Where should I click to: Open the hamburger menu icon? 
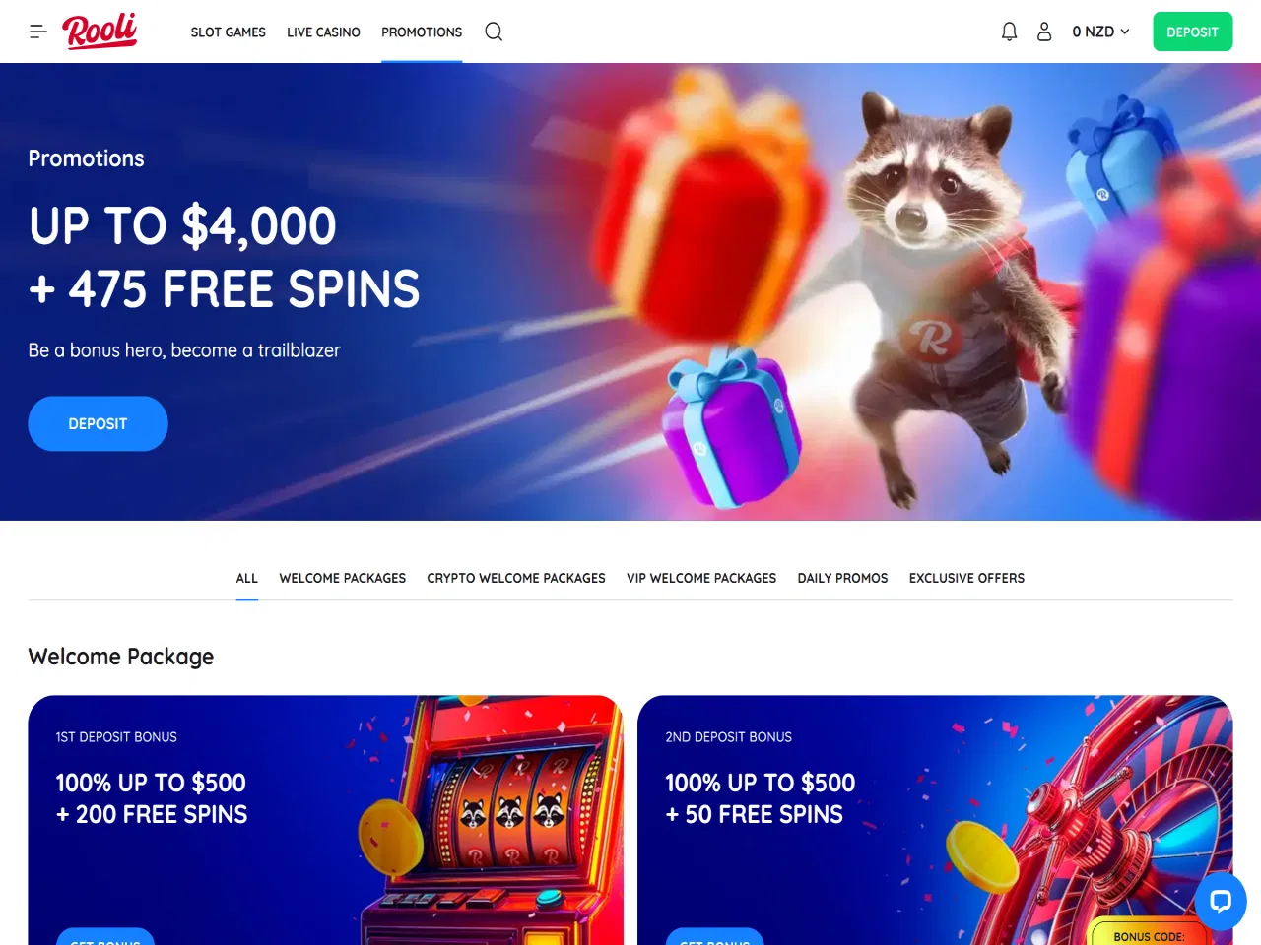point(38,31)
